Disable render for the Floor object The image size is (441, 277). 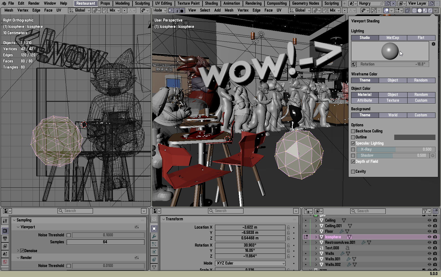[435, 231]
